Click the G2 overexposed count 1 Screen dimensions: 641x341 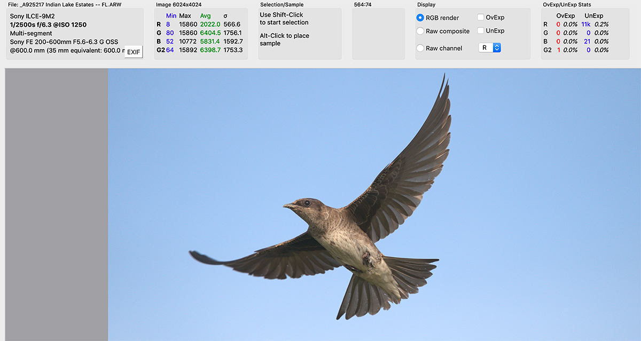(x=559, y=50)
